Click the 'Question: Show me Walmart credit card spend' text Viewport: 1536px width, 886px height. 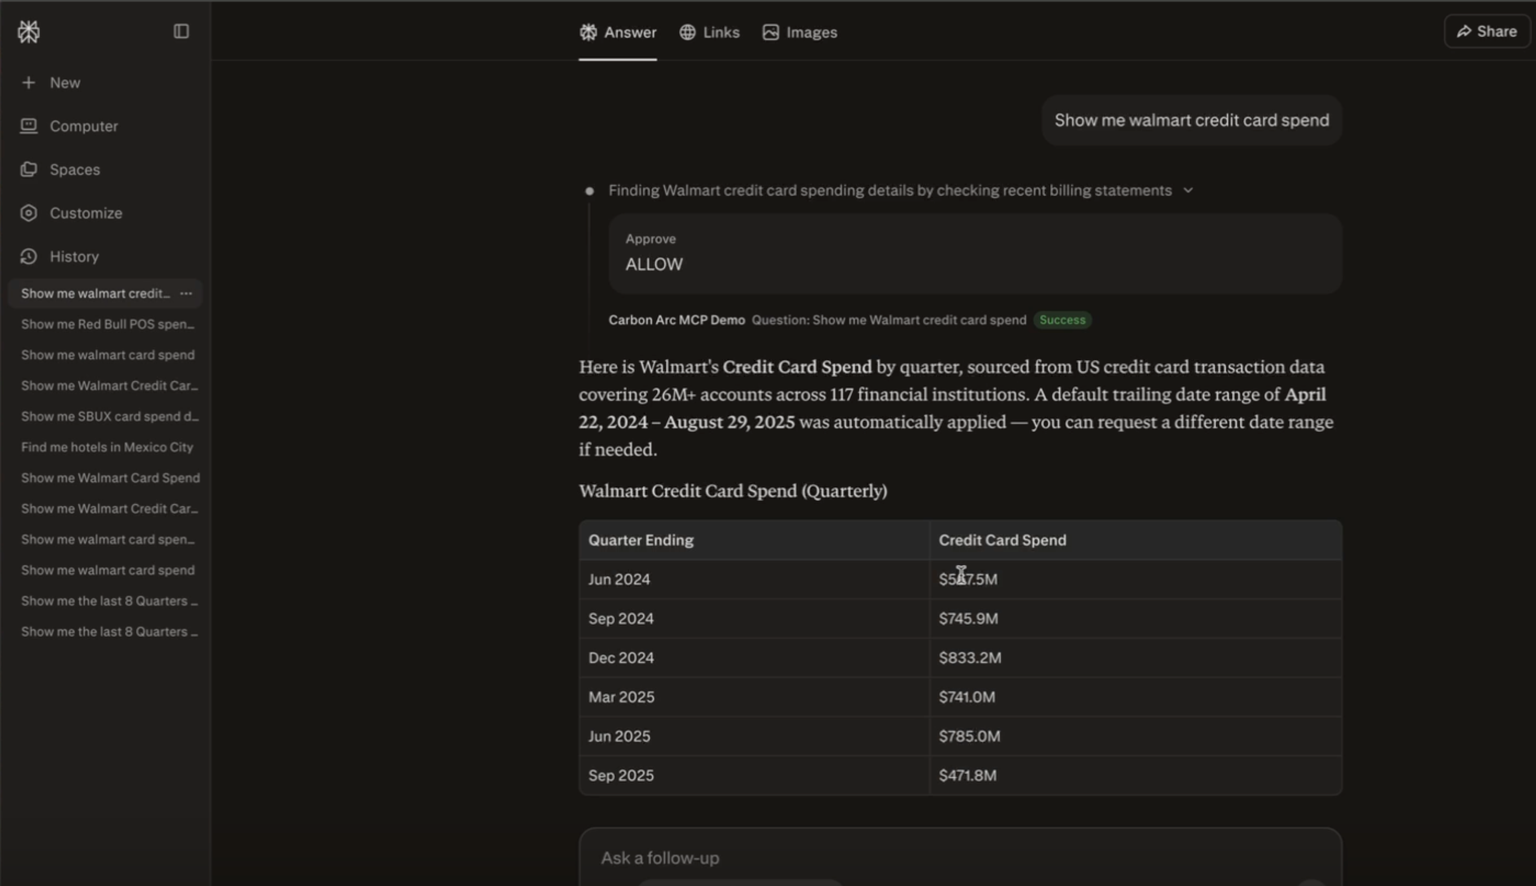coord(889,320)
